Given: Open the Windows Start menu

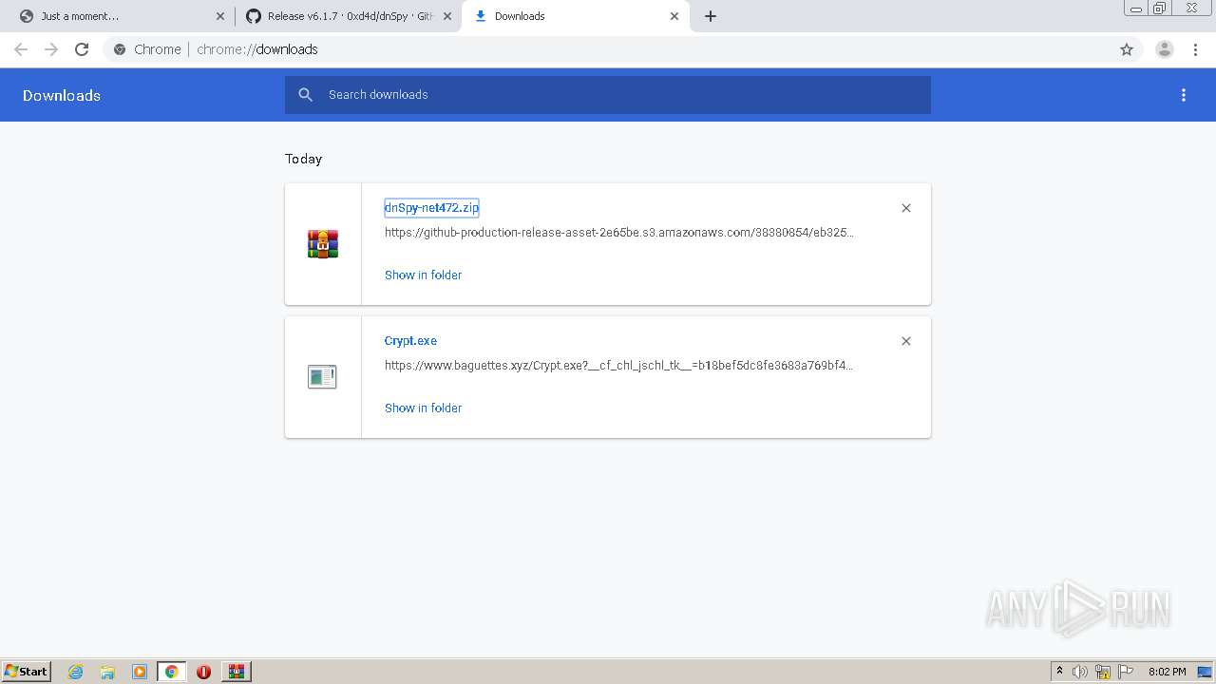Looking at the screenshot, I should pos(27,671).
